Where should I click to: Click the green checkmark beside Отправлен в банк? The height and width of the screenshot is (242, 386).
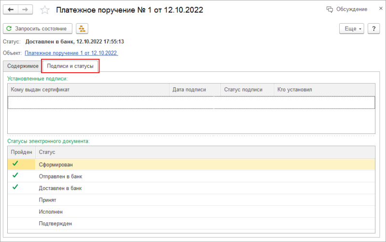[x=15, y=175]
